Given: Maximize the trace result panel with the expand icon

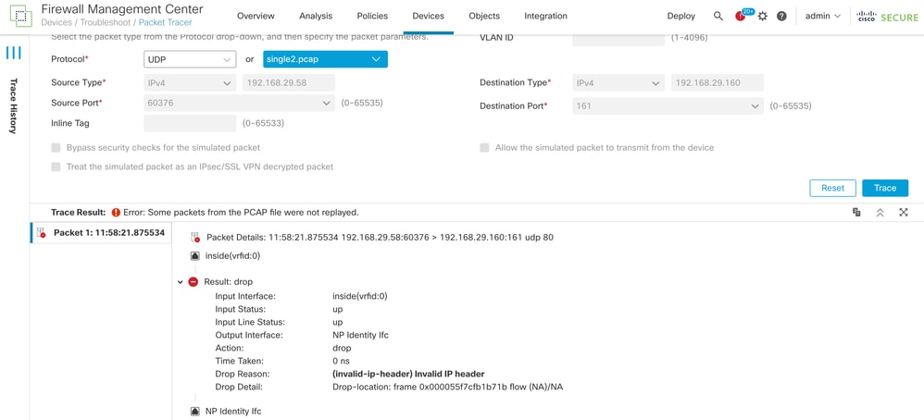Looking at the screenshot, I should (904, 212).
